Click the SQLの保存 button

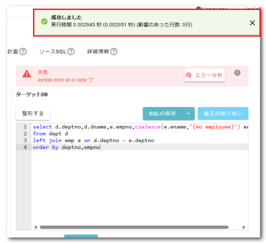pyautogui.click(x=162, y=114)
